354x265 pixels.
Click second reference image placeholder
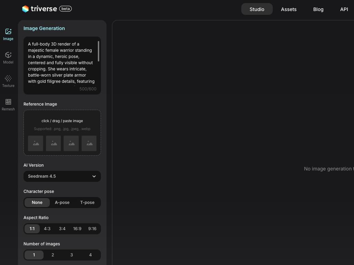[53, 143]
